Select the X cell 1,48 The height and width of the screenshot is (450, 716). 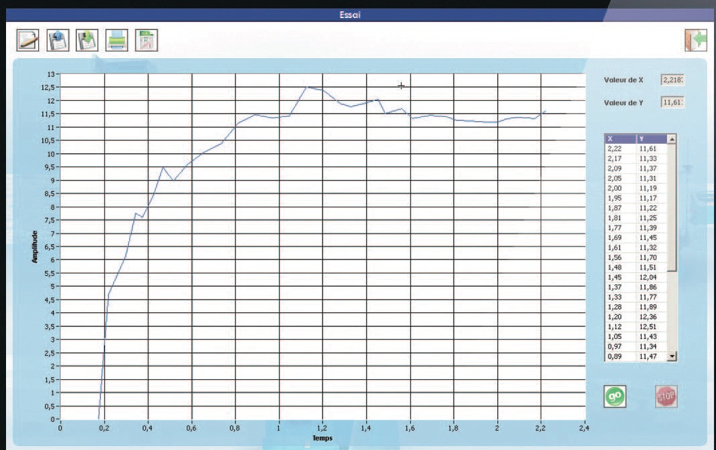(620, 267)
